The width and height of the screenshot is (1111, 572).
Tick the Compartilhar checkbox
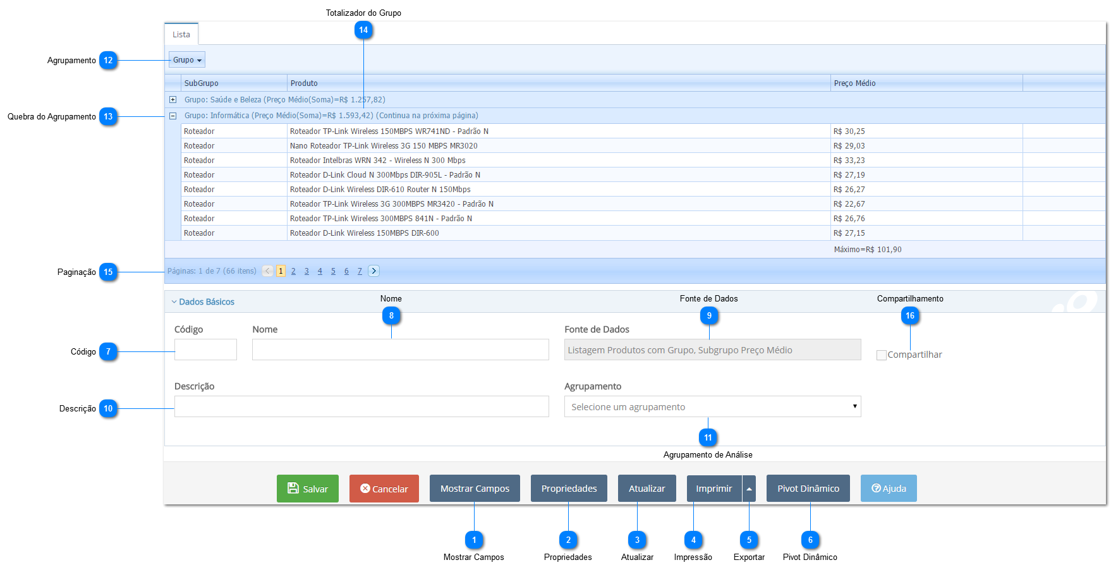tap(881, 355)
